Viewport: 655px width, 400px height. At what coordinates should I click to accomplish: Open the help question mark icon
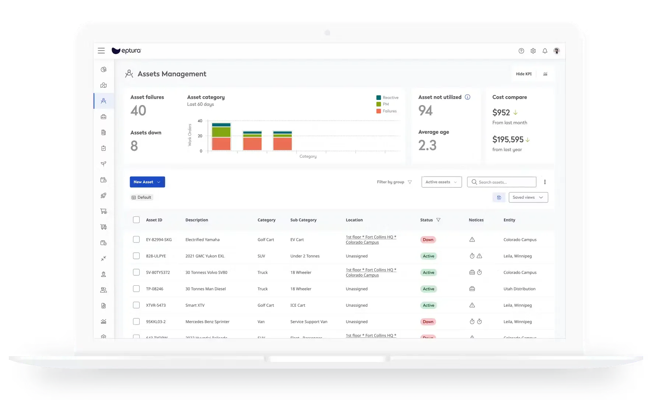tap(521, 51)
